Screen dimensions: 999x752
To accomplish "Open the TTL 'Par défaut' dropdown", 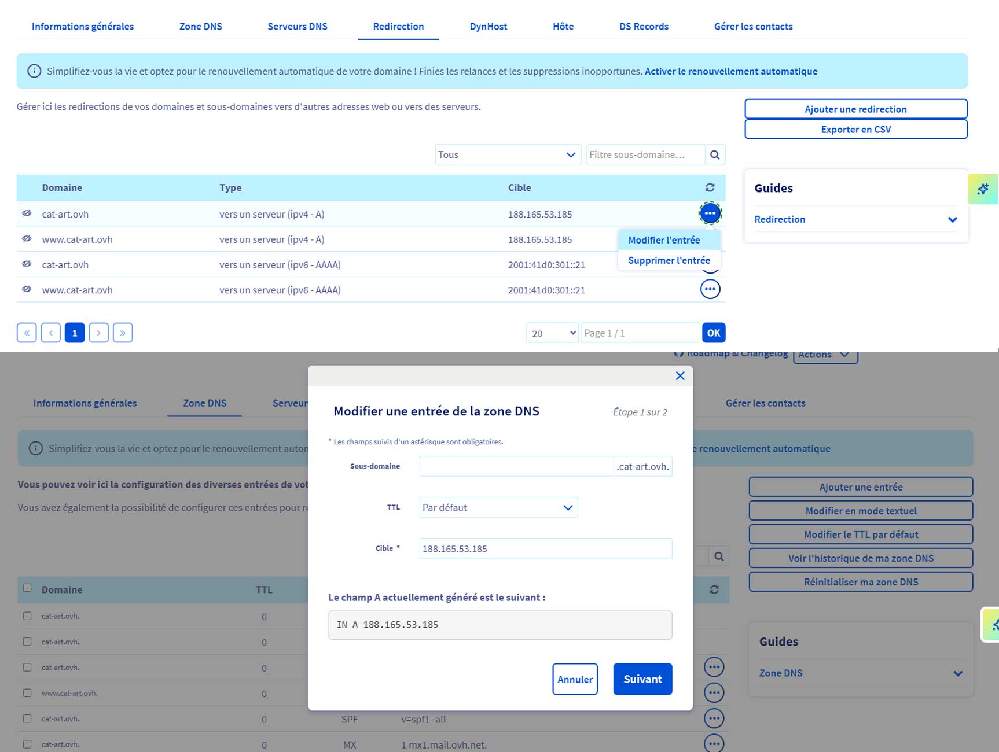I will pos(498,507).
